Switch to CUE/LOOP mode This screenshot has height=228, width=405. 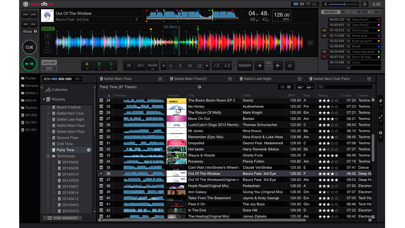point(49,63)
